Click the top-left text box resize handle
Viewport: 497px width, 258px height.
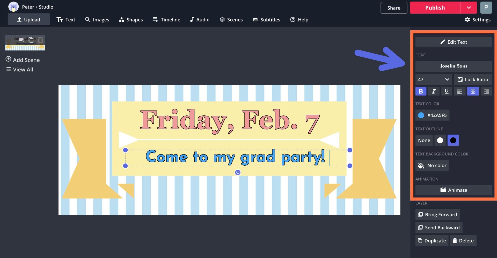coord(125,150)
